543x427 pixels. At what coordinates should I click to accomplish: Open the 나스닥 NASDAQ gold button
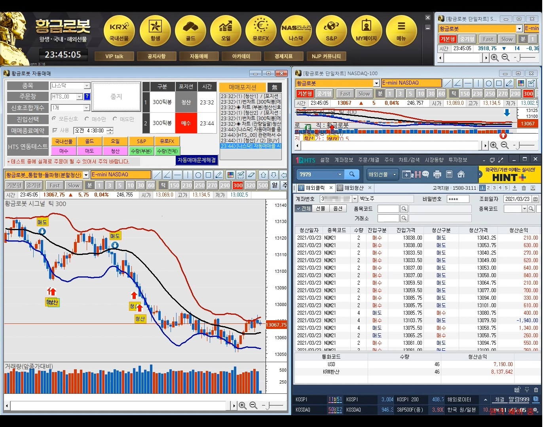pos(296,31)
